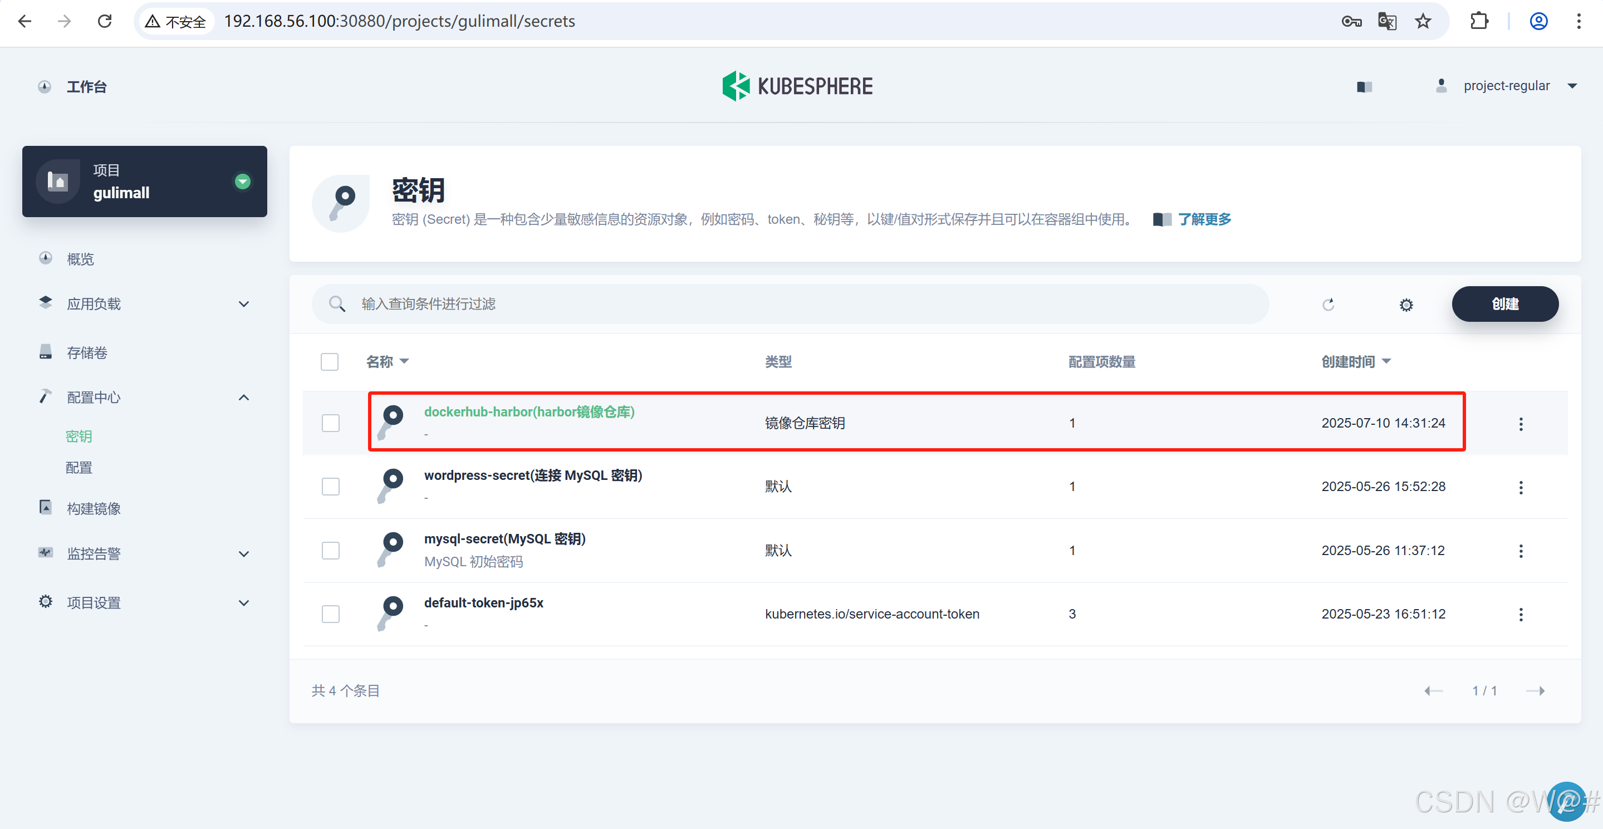Image resolution: width=1603 pixels, height=829 pixels.
Task: Select all secrets header checkbox
Action: tap(329, 361)
